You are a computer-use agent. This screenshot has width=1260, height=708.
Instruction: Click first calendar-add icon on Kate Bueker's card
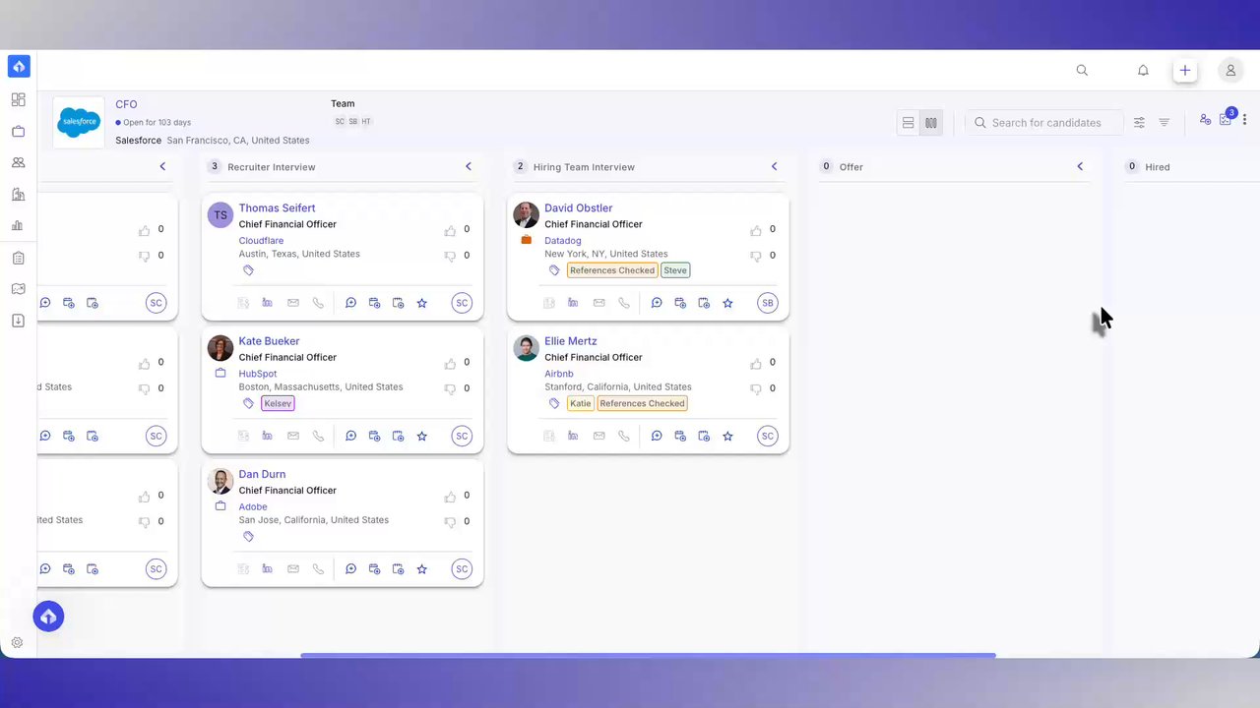click(x=375, y=436)
